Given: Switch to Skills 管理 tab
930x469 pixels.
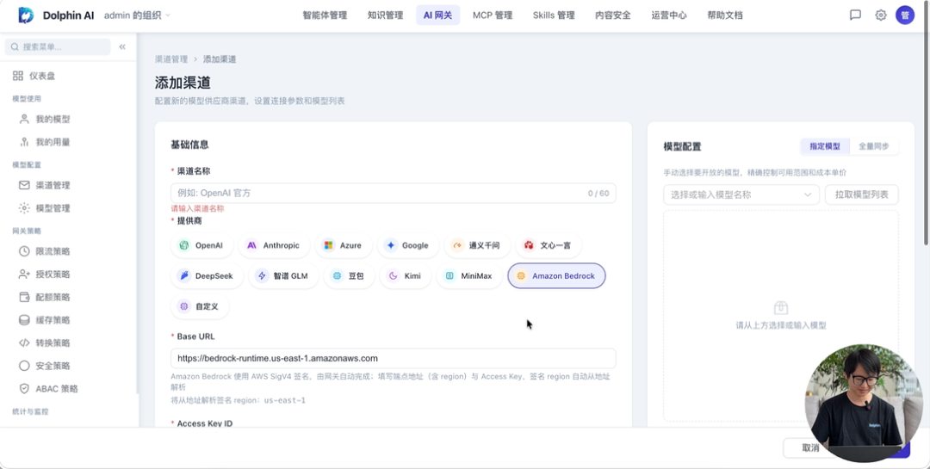Looking at the screenshot, I should [554, 15].
